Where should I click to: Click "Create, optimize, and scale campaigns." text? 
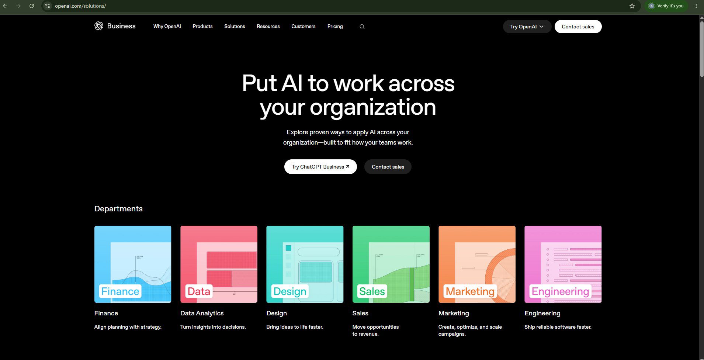470,330
